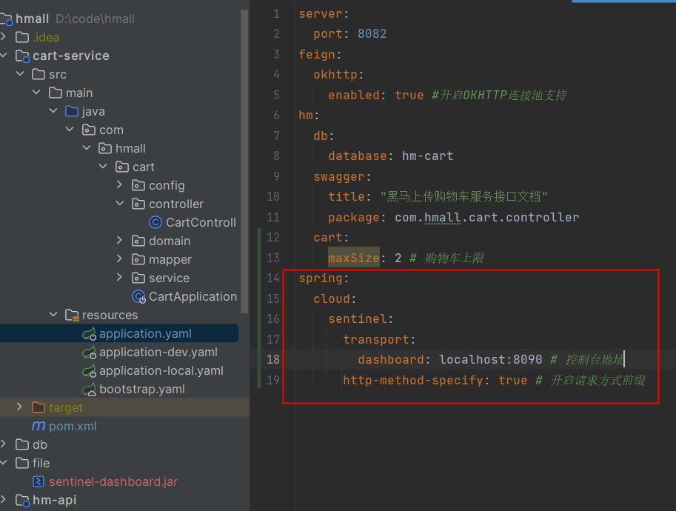Screen dimensions: 676x511
Task: Expand the domain package node
Action: click(120, 241)
